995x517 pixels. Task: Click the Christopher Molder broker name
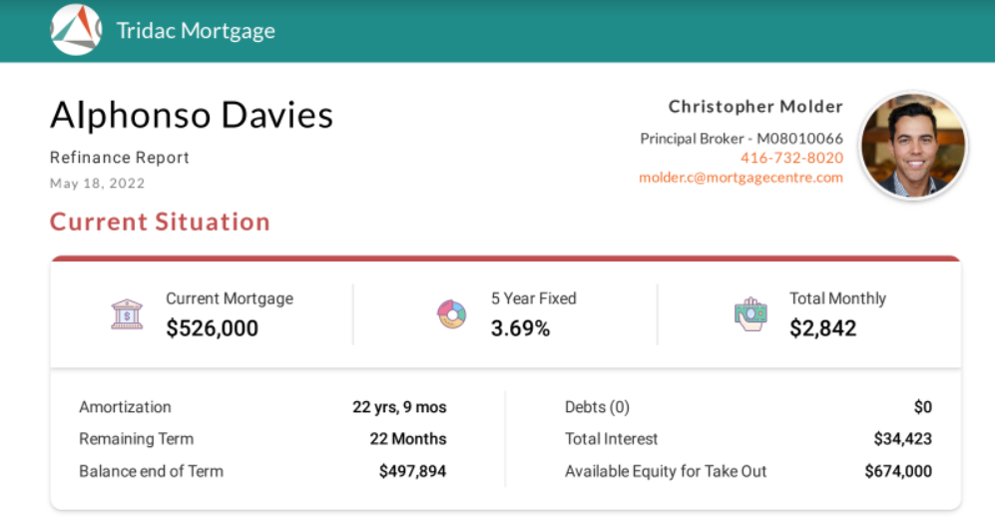[x=755, y=107]
